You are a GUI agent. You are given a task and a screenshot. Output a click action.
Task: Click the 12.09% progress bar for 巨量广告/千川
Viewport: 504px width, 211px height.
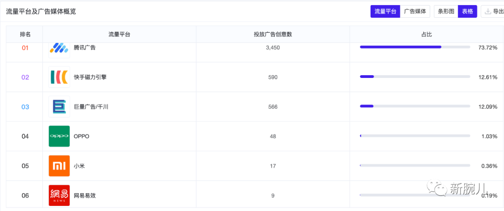(415, 106)
